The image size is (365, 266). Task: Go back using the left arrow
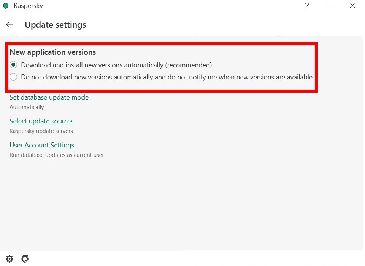10,25
